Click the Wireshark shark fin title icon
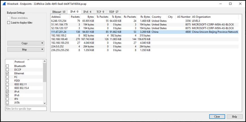 click(5, 4)
